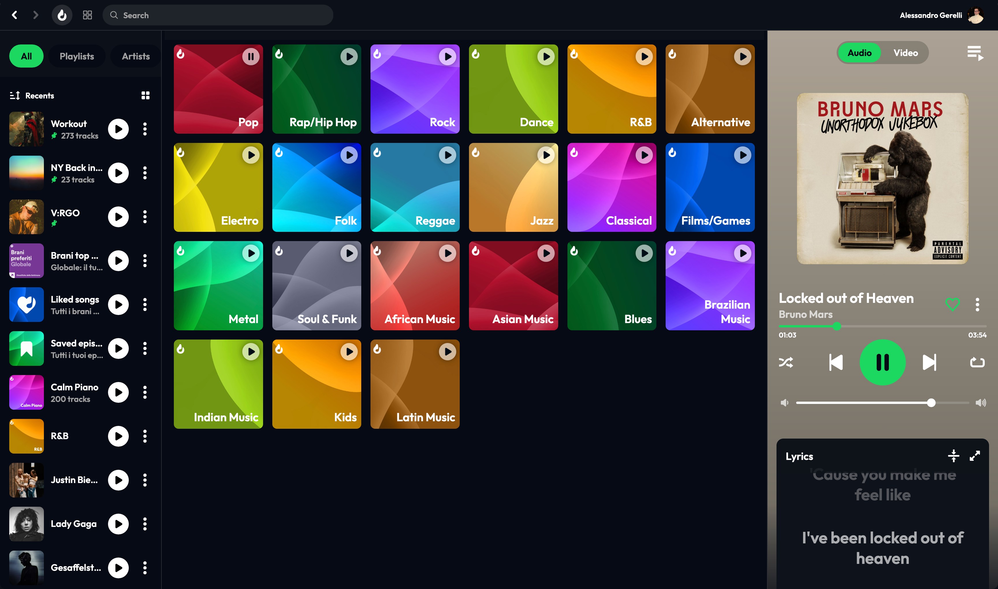Open the flame home icon in top bar

pyautogui.click(x=62, y=15)
